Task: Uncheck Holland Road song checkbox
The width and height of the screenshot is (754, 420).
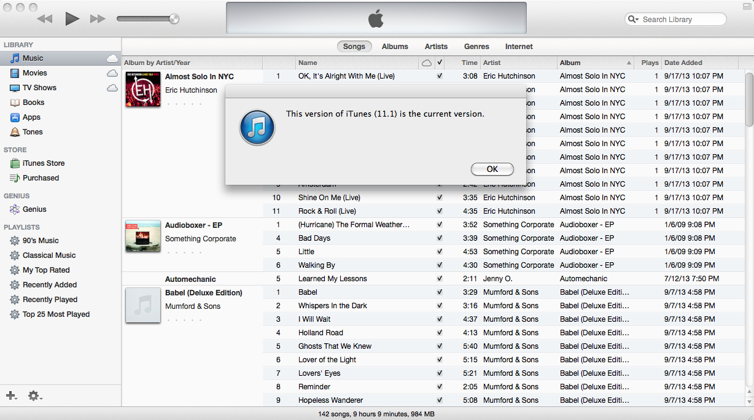Action: [440, 333]
